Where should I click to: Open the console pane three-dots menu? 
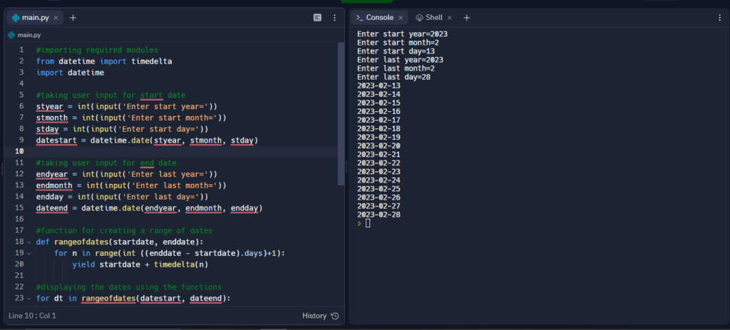[720, 18]
